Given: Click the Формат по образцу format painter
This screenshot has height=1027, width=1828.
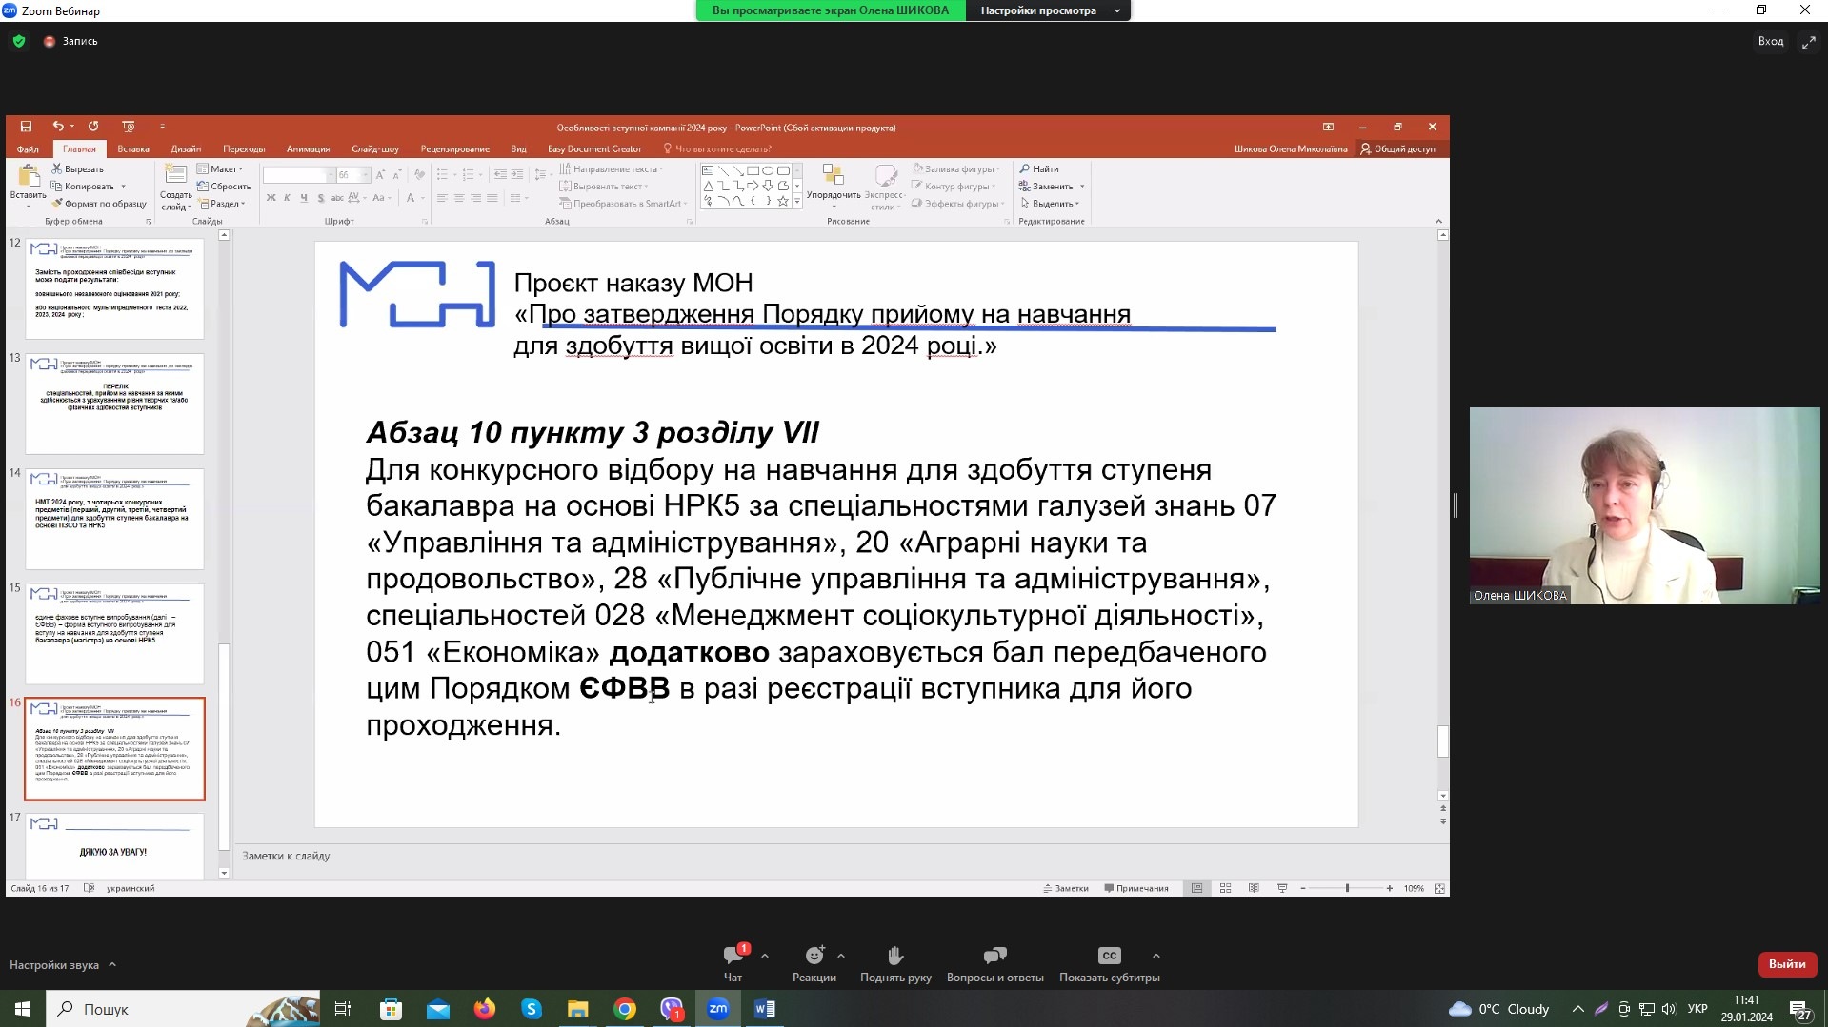Looking at the screenshot, I should click(x=99, y=204).
